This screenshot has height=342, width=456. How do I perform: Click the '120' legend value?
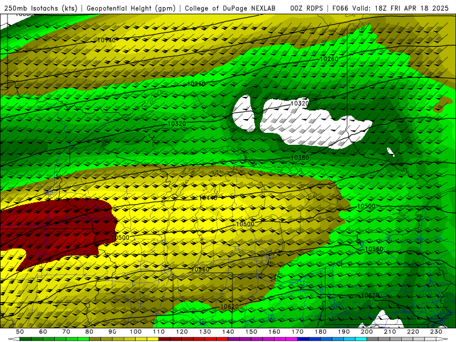[x=182, y=332]
